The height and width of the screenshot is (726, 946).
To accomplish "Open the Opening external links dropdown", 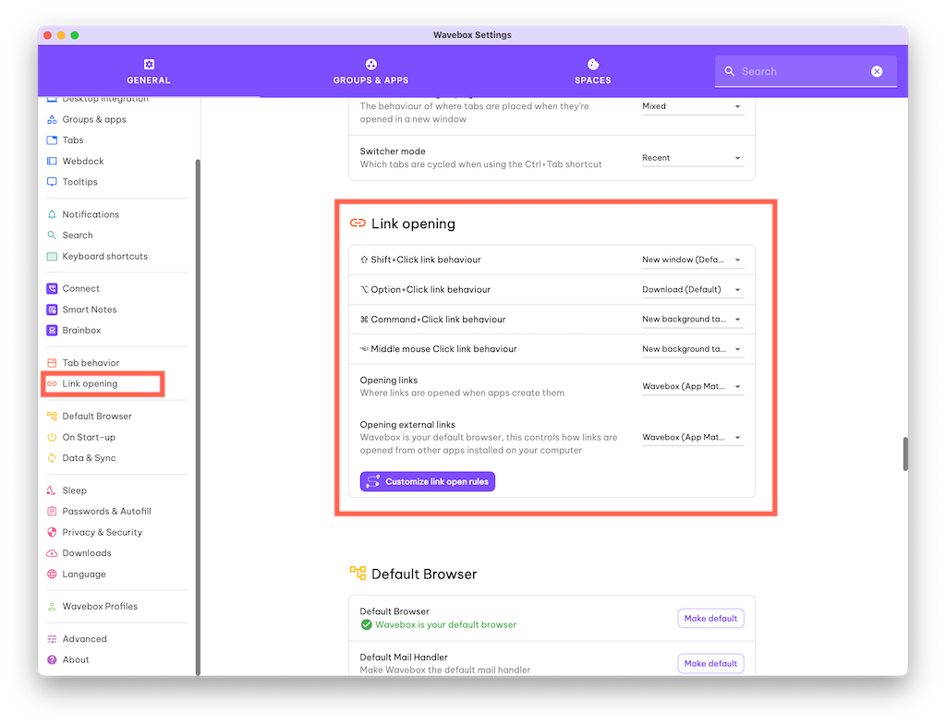I will pyautogui.click(x=693, y=438).
